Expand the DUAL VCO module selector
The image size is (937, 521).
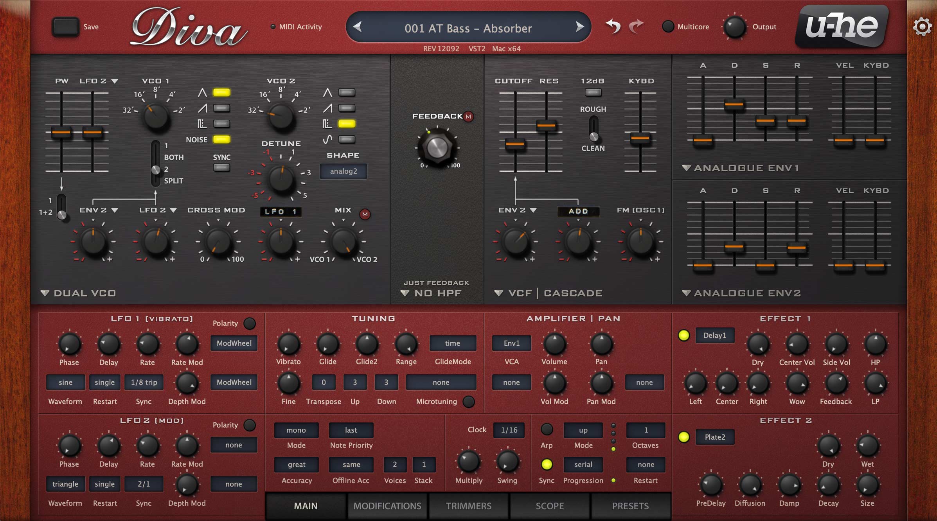(x=78, y=293)
